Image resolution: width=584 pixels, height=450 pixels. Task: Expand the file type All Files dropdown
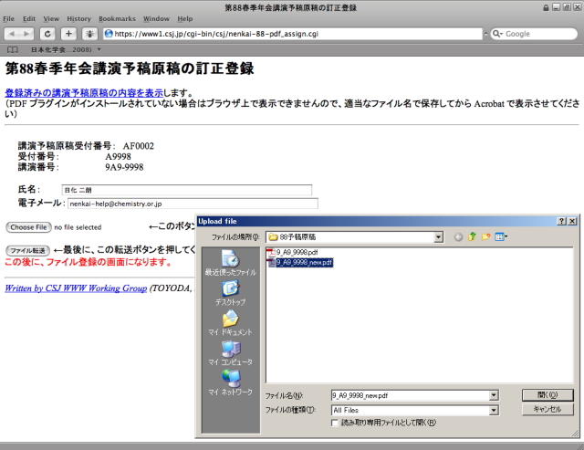(x=494, y=410)
